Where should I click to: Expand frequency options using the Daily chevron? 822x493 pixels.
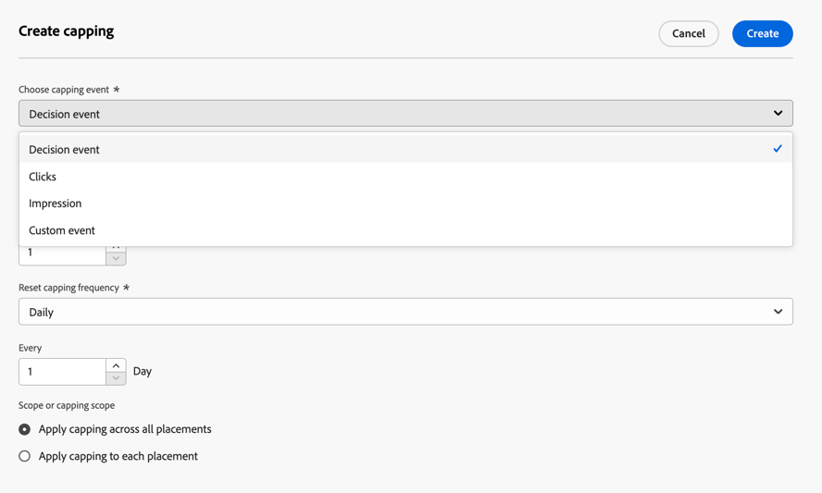pos(778,312)
